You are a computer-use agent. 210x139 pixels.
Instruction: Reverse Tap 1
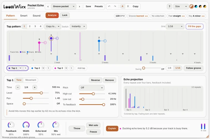95,80
